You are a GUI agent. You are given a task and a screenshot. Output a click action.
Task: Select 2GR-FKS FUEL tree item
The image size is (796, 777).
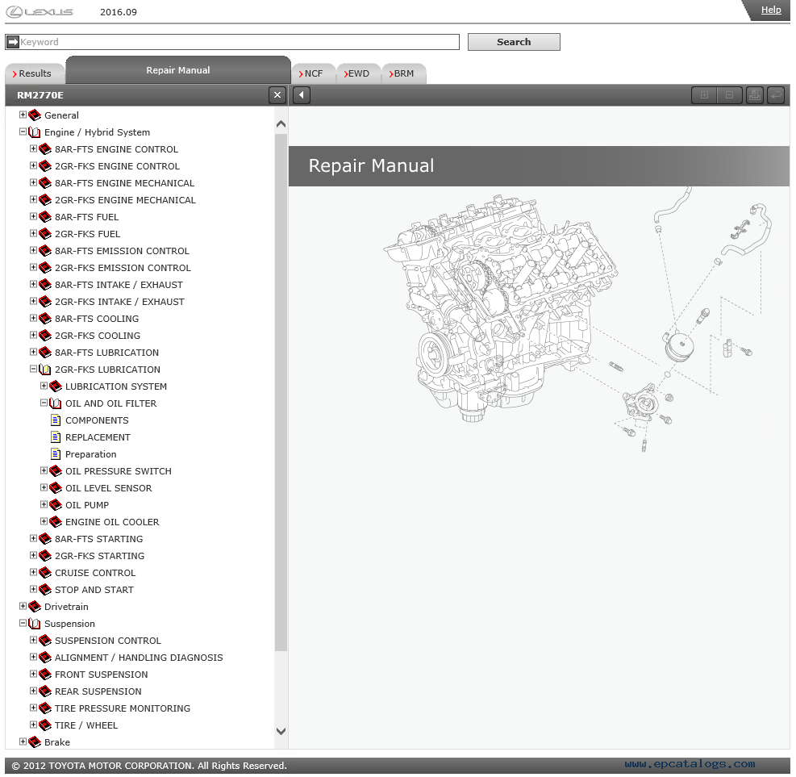87,234
